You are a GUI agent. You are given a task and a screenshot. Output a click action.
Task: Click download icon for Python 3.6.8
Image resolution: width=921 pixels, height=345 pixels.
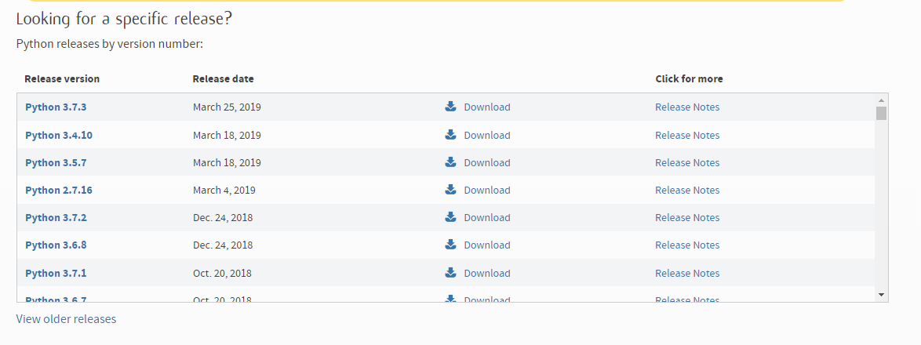(x=450, y=245)
